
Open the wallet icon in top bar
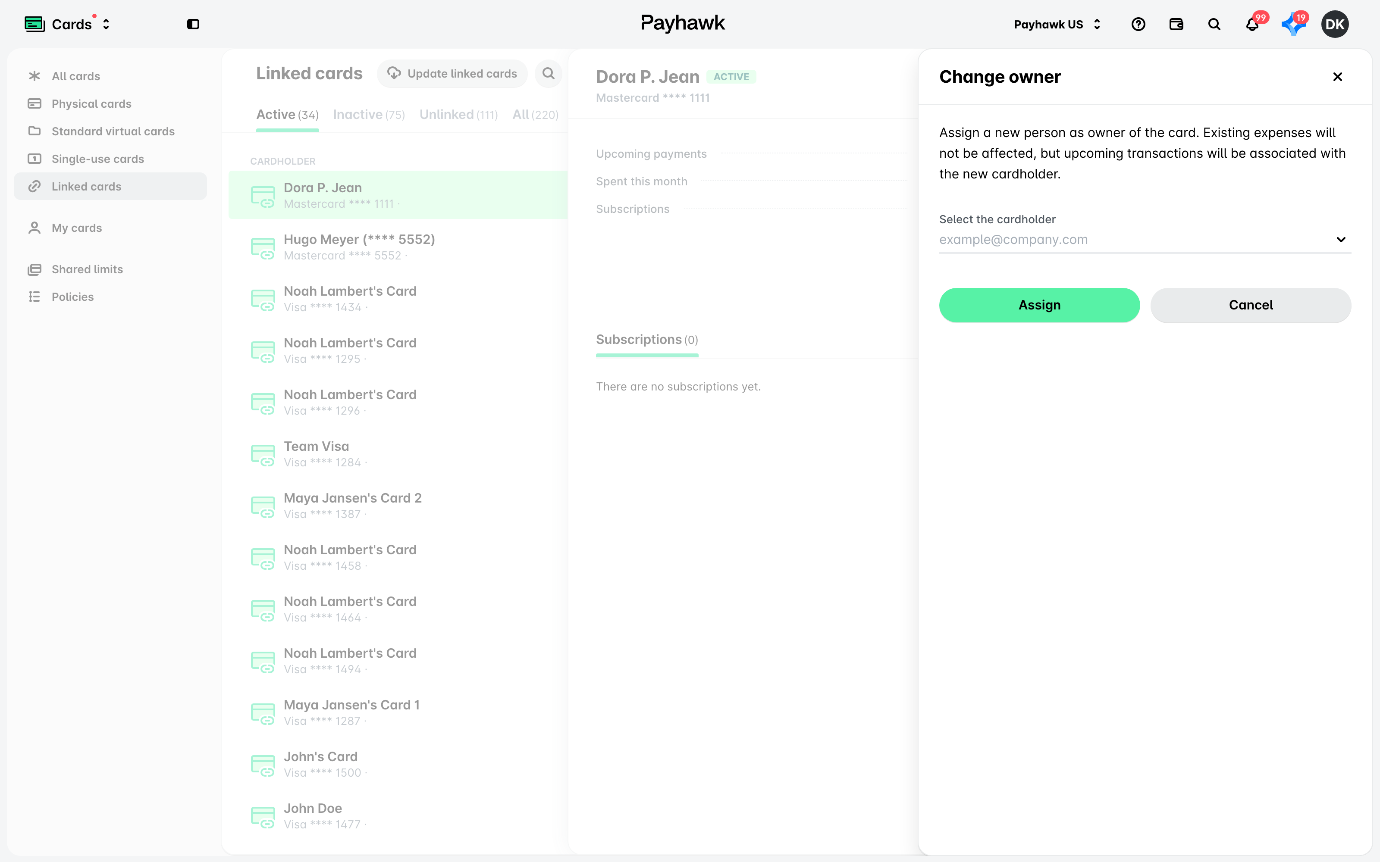coord(1176,24)
